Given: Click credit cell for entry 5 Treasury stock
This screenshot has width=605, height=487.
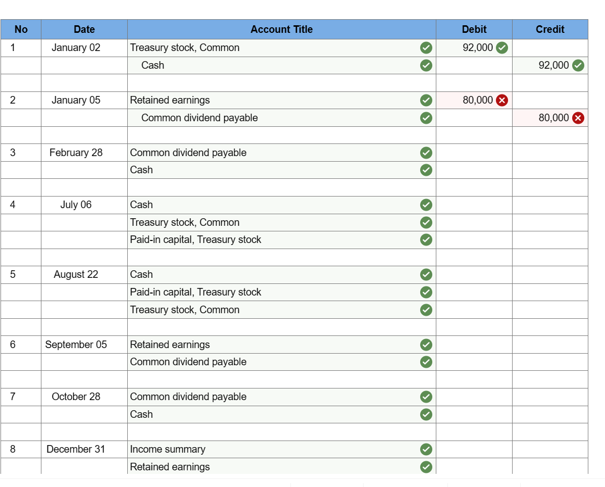Looking at the screenshot, I should tap(550, 310).
